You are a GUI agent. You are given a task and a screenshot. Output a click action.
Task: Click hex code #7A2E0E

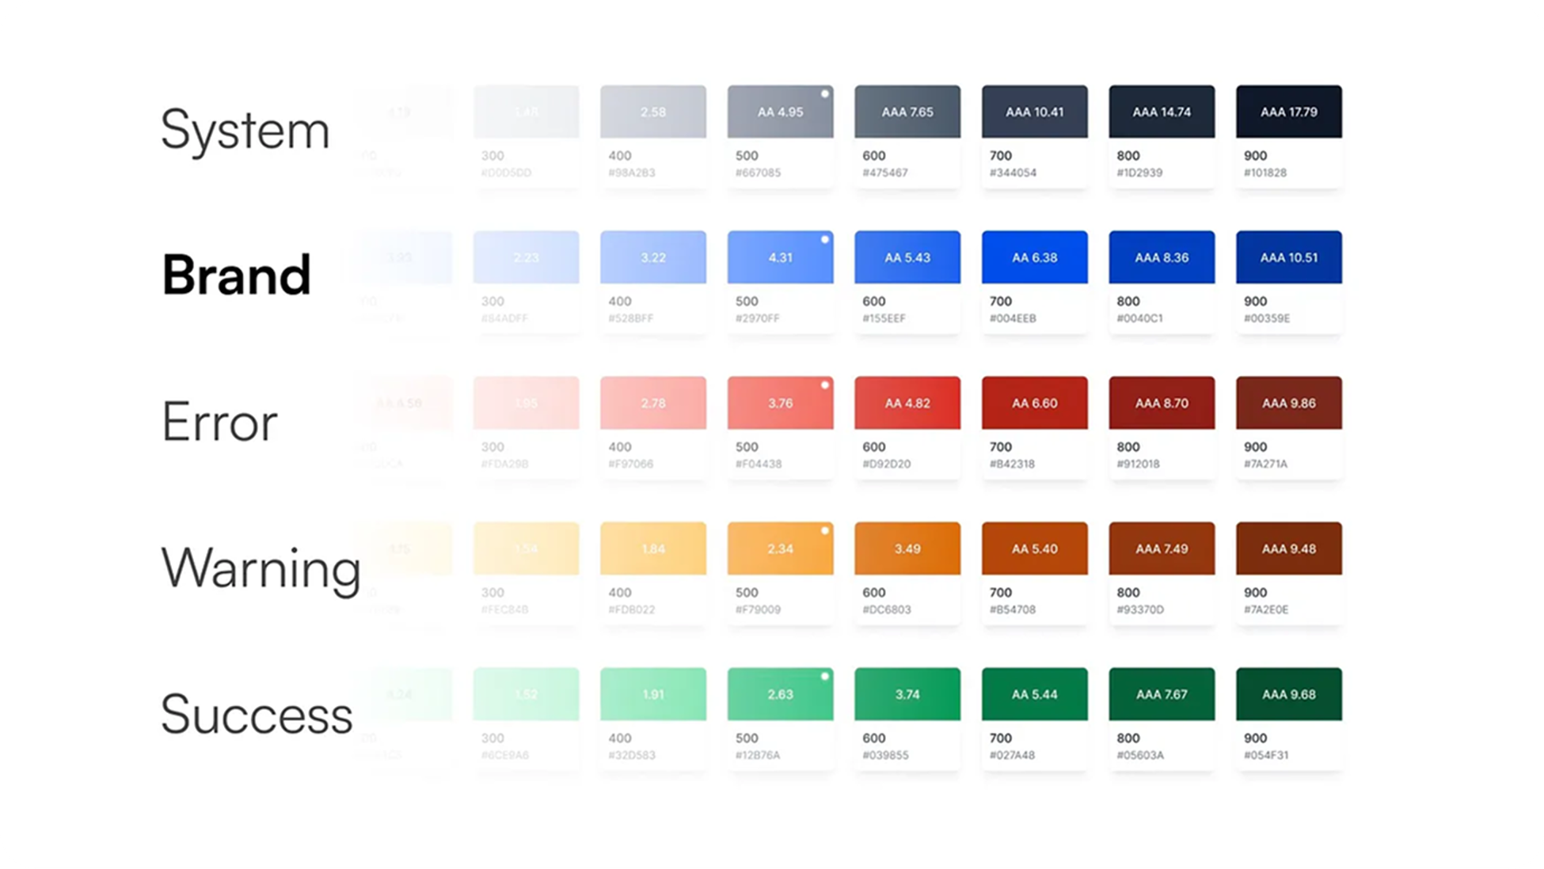pyautogui.click(x=1266, y=609)
